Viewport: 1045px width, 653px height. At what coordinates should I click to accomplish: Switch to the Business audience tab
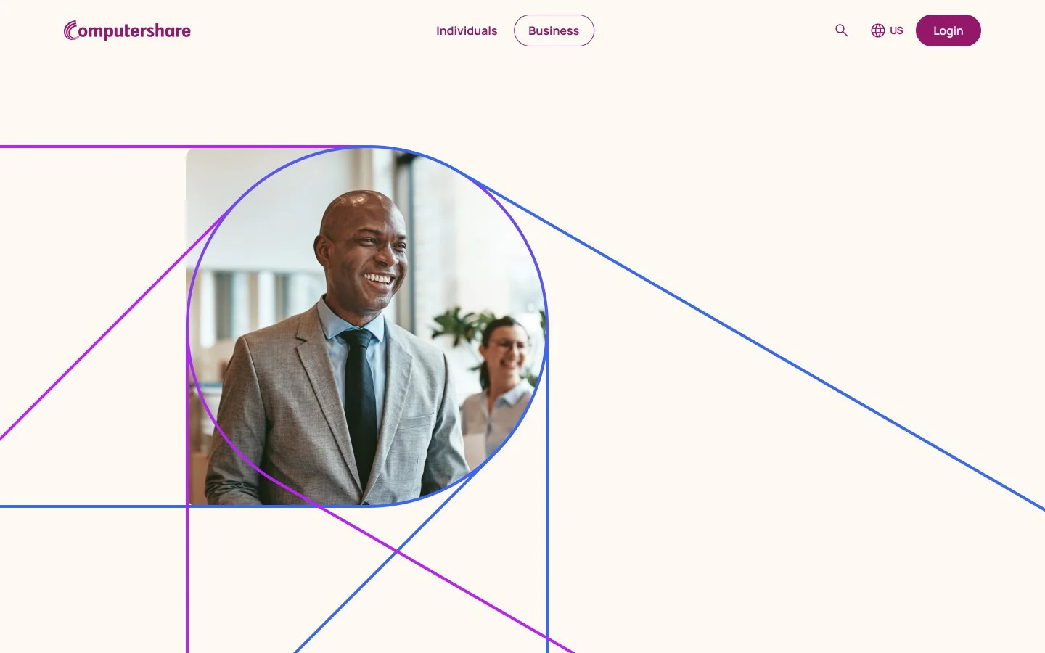(x=554, y=30)
